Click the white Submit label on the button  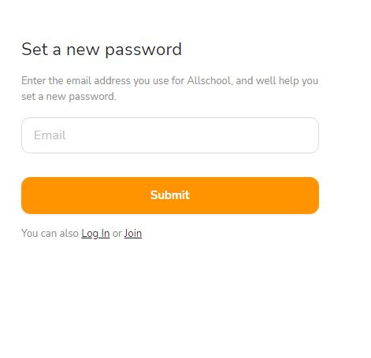[x=170, y=195]
